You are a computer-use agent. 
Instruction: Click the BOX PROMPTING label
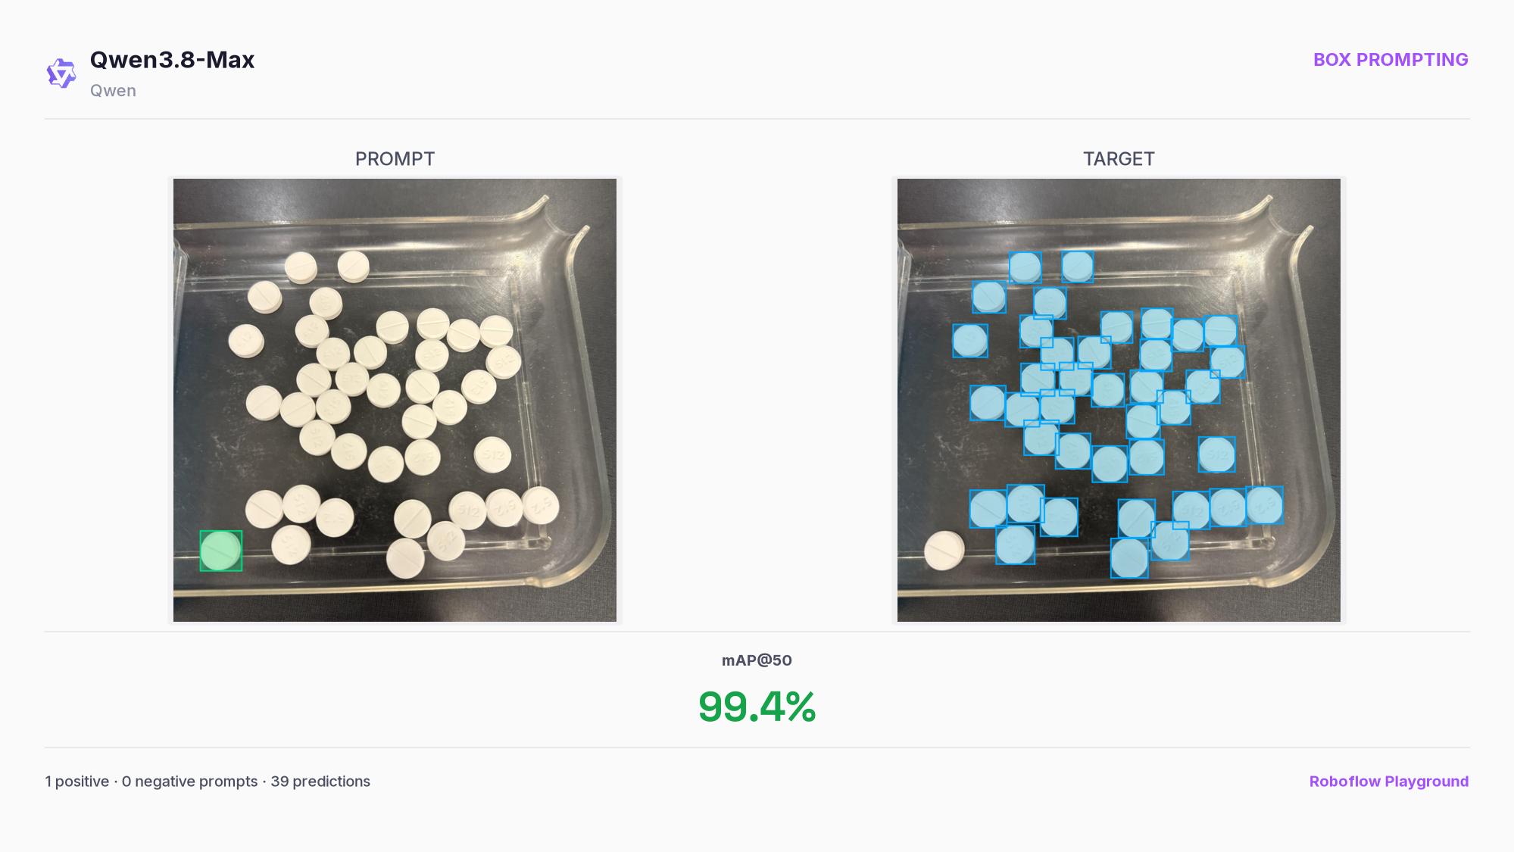pyautogui.click(x=1390, y=60)
